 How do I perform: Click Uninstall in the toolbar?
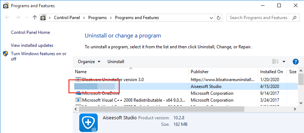coord(116,62)
